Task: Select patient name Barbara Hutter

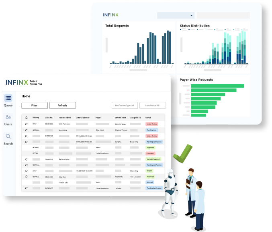Action: tap(64, 159)
